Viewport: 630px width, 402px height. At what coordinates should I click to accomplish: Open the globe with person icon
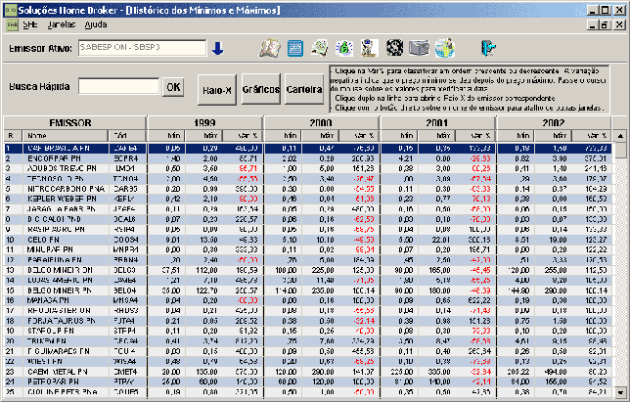(445, 48)
